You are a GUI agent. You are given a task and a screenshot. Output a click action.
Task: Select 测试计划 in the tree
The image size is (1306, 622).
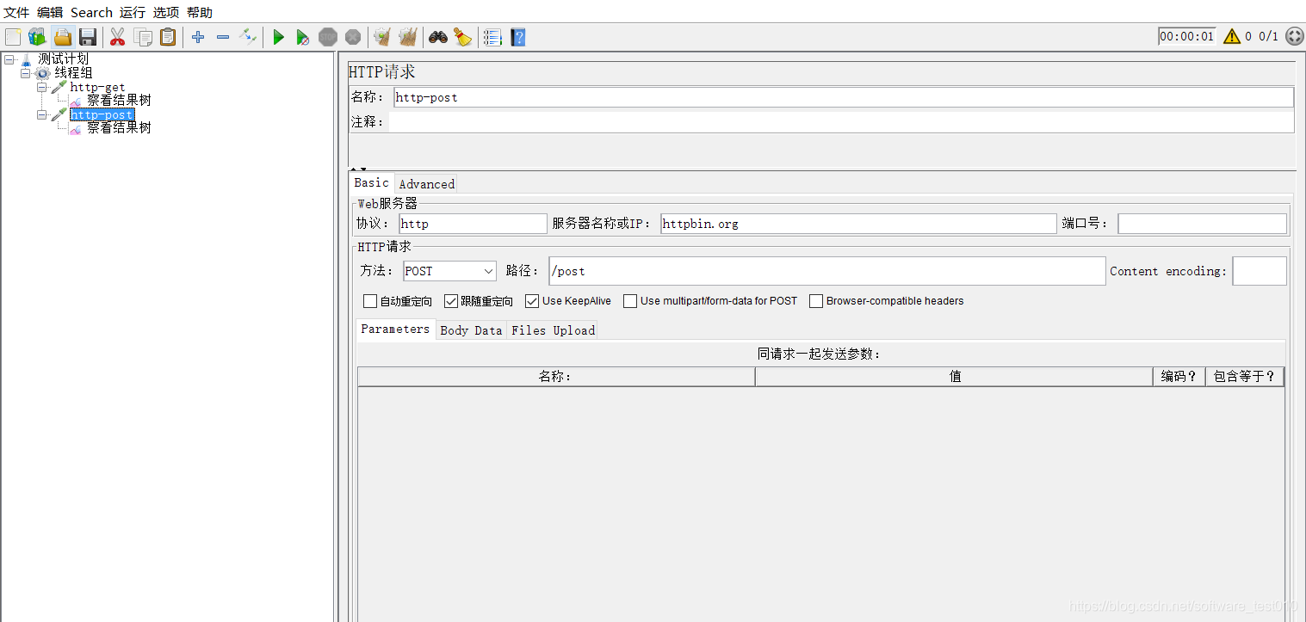pos(63,59)
